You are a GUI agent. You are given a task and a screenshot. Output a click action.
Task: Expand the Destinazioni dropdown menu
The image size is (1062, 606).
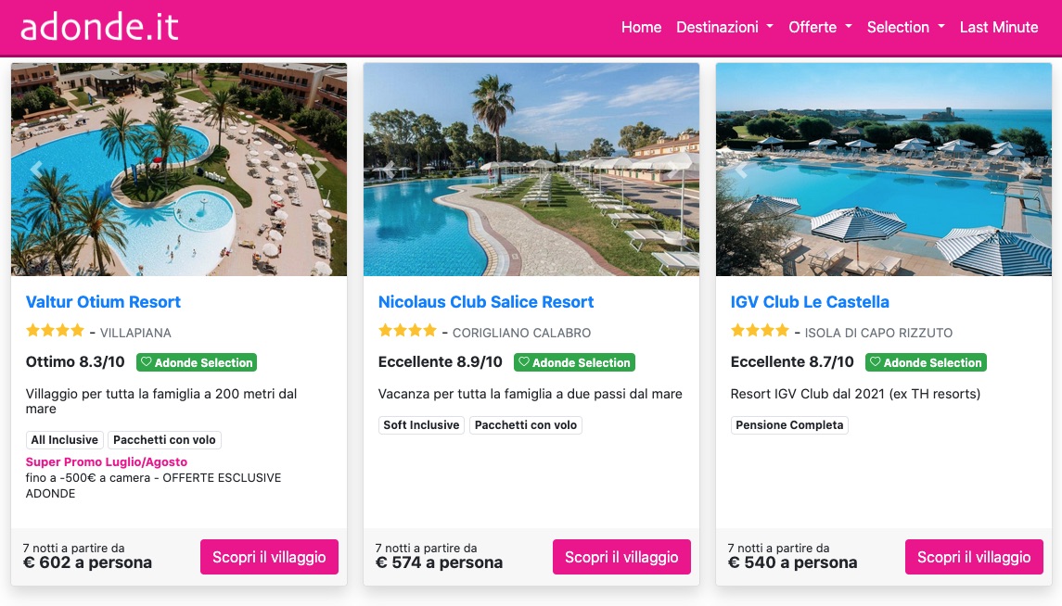[x=724, y=27]
